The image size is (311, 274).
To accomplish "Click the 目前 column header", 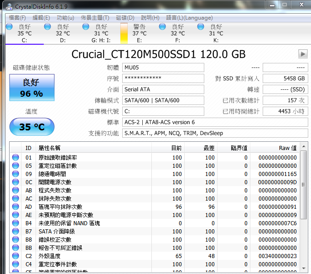I will (x=168, y=148).
